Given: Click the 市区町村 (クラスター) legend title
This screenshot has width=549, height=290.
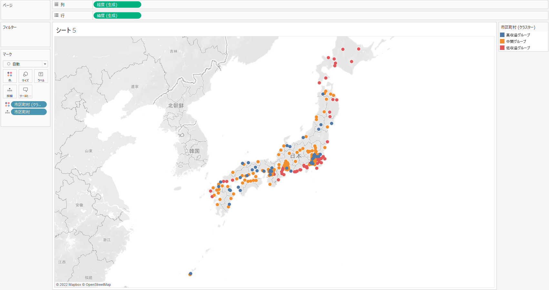Looking at the screenshot, I should point(518,27).
